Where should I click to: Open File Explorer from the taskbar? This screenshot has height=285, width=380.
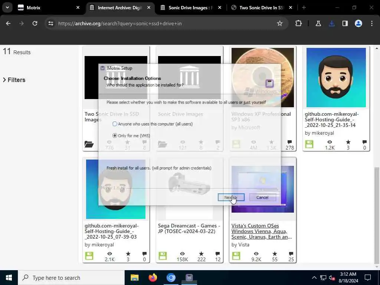pyautogui.click(x=134, y=278)
